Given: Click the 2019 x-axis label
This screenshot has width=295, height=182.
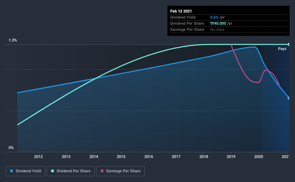Looking at the screenshot, I should click(x=231, y=157).
